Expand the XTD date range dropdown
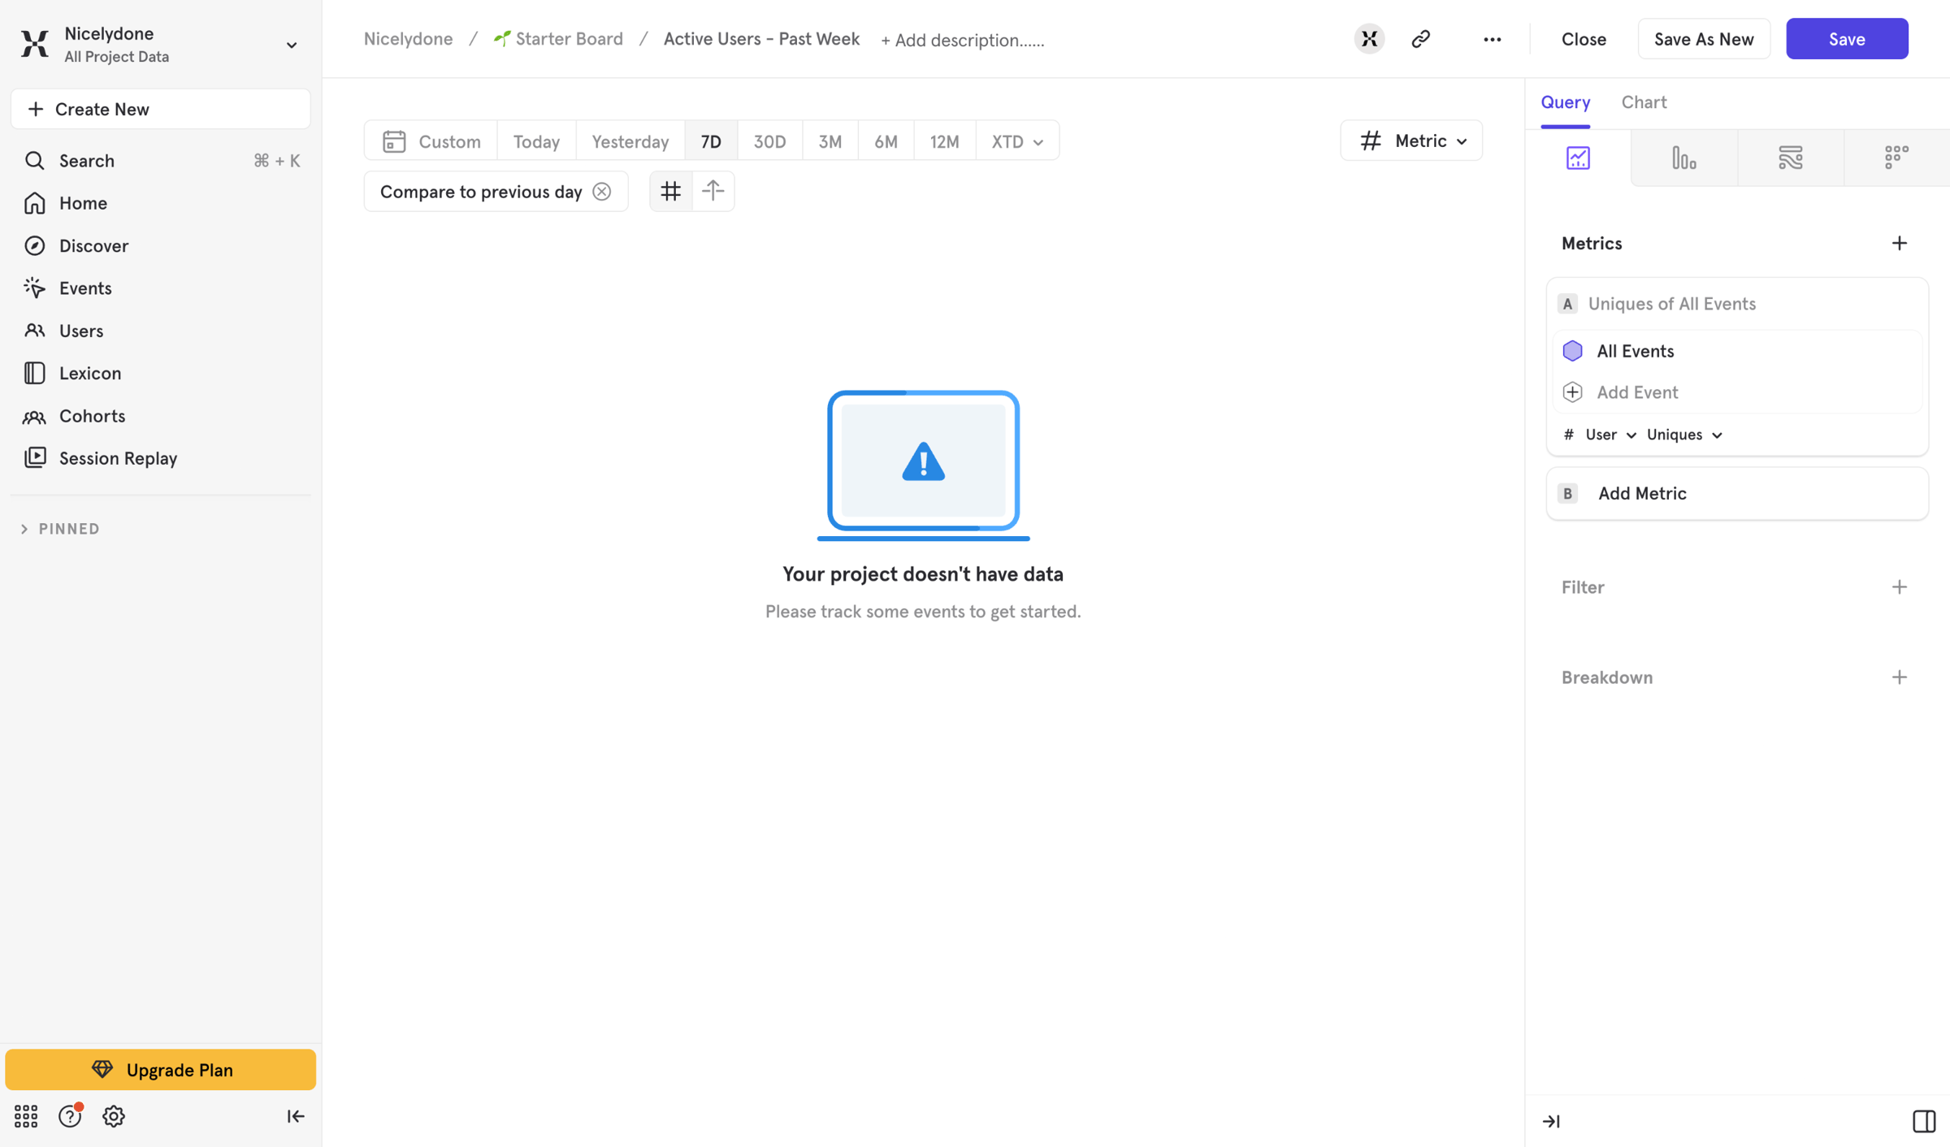 pyautogui.click(x=1017, y=141)
